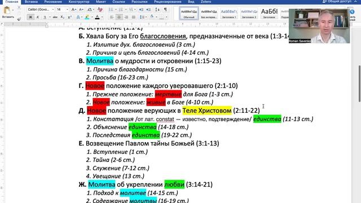The width and height of the screenshot is (361, 203).
Task: Apply text effects outlined A icon
Action: pyautogui.click(x=78, y=17)
